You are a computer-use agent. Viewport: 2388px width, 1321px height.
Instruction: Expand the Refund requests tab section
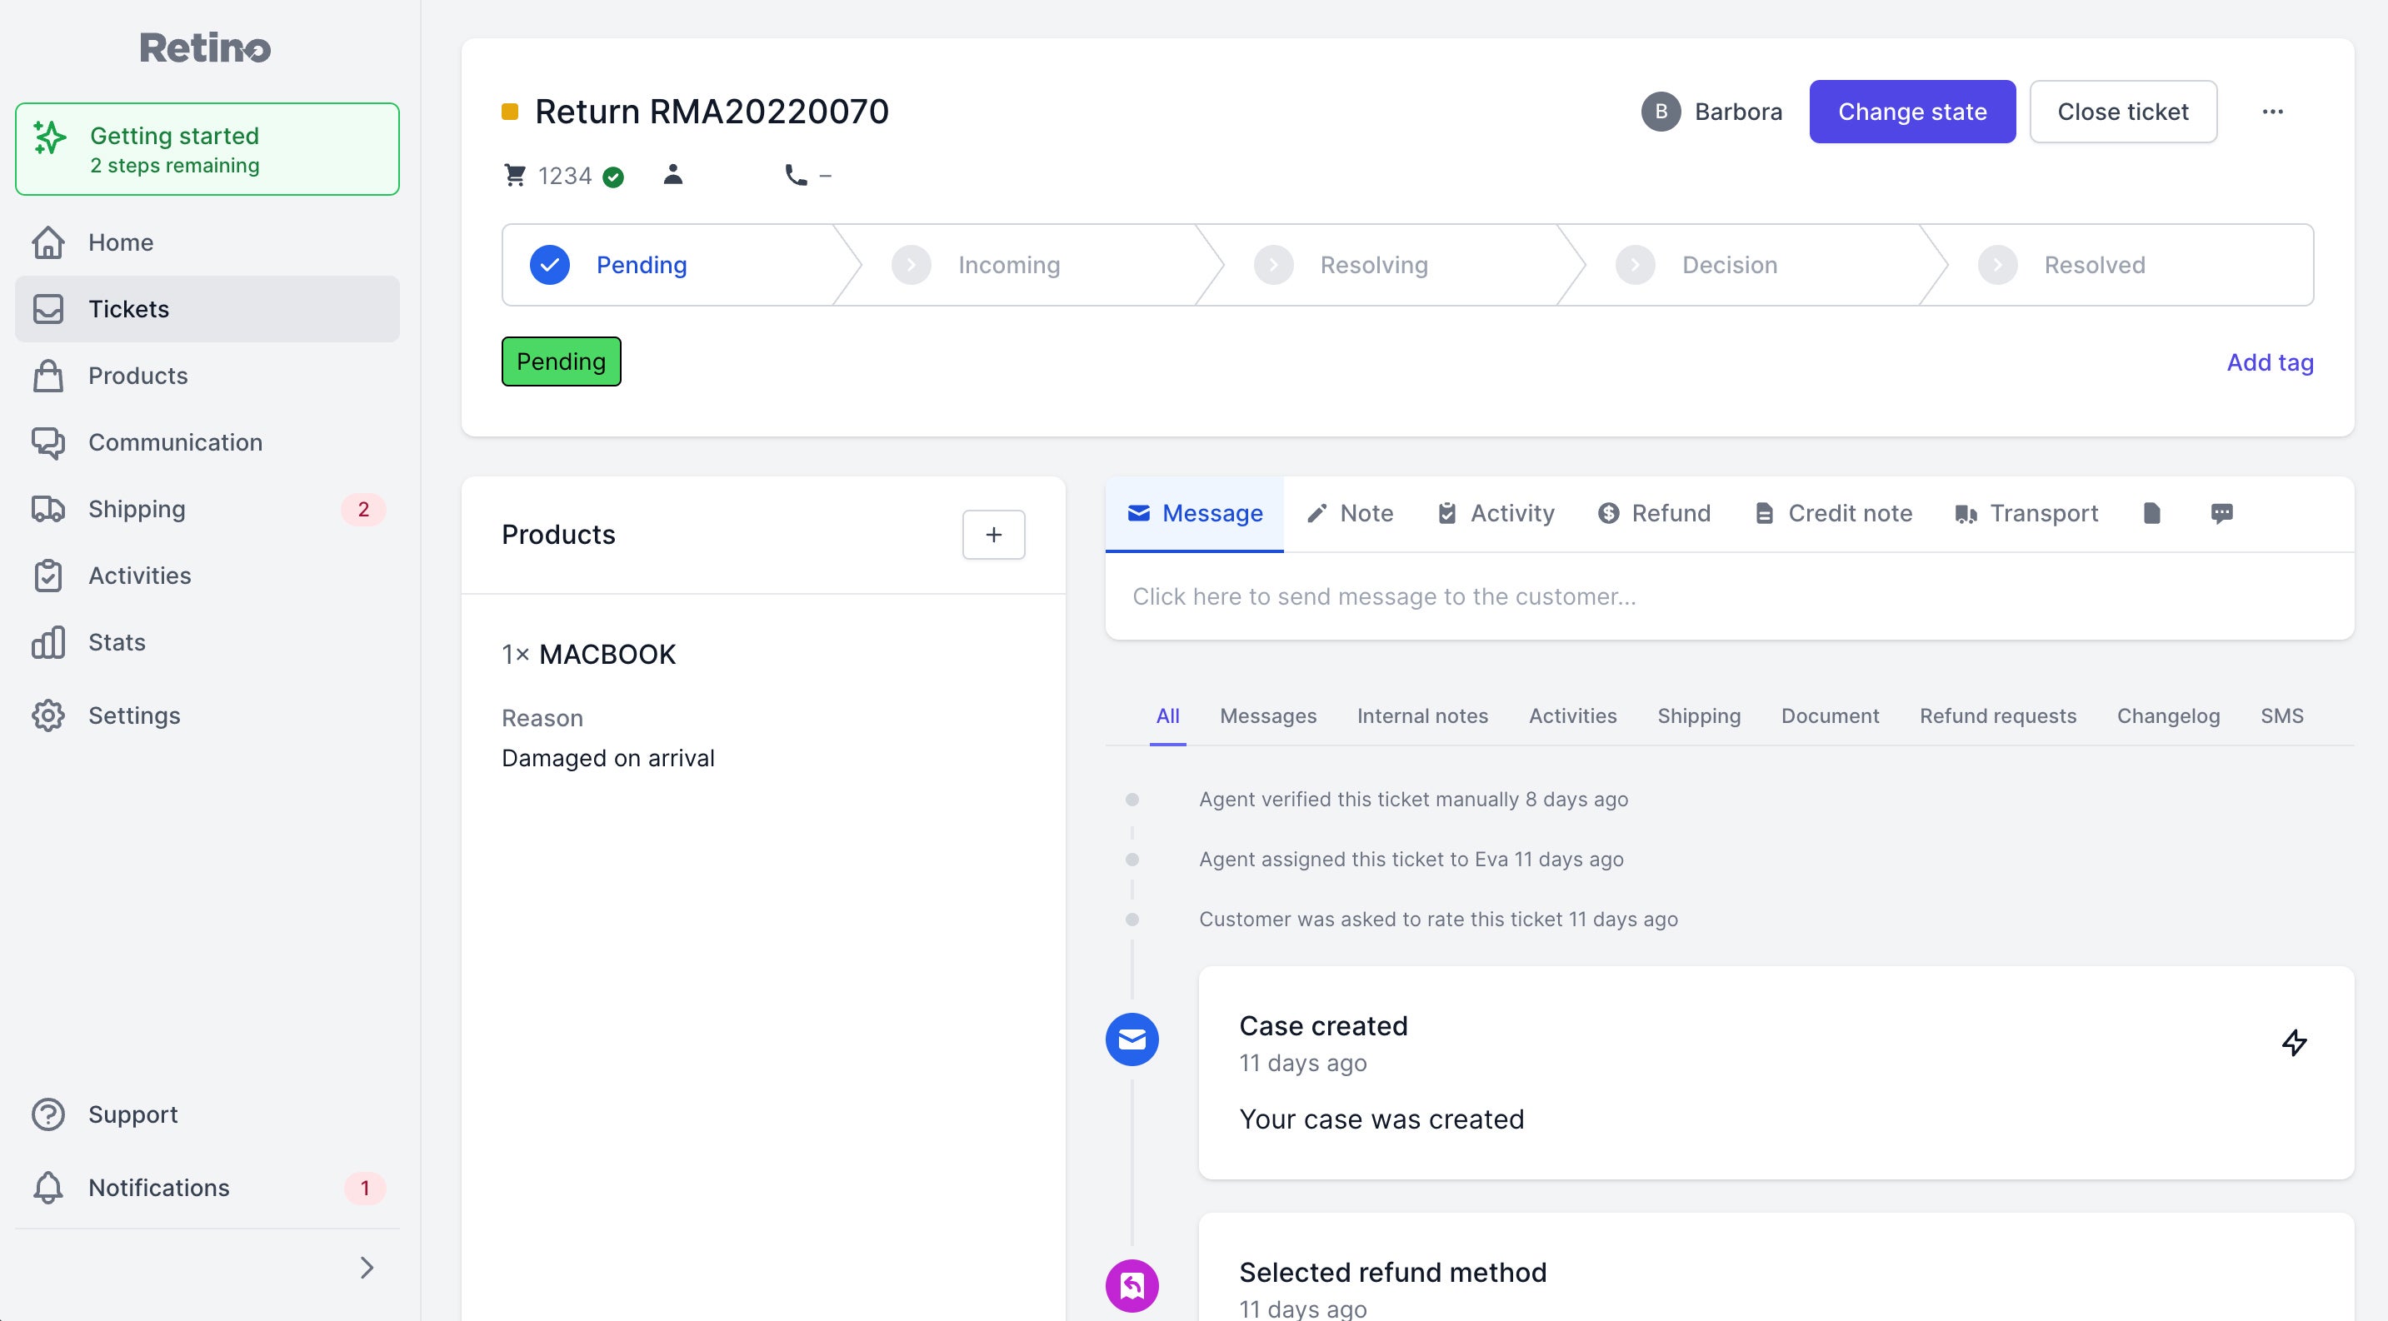tap(1999, 715)
